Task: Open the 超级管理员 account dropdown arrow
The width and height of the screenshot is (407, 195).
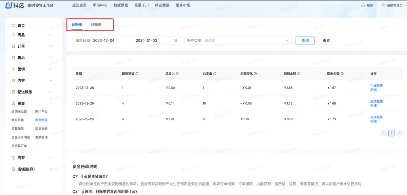Action: tap(405, 5)
